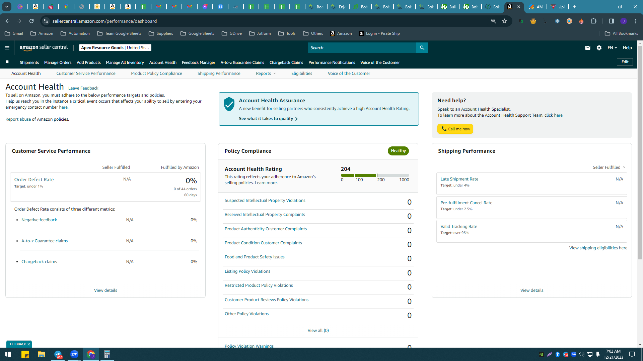Open the Chrome extensions puzzle icon
The image size is (643, 361).
(594, 21)
